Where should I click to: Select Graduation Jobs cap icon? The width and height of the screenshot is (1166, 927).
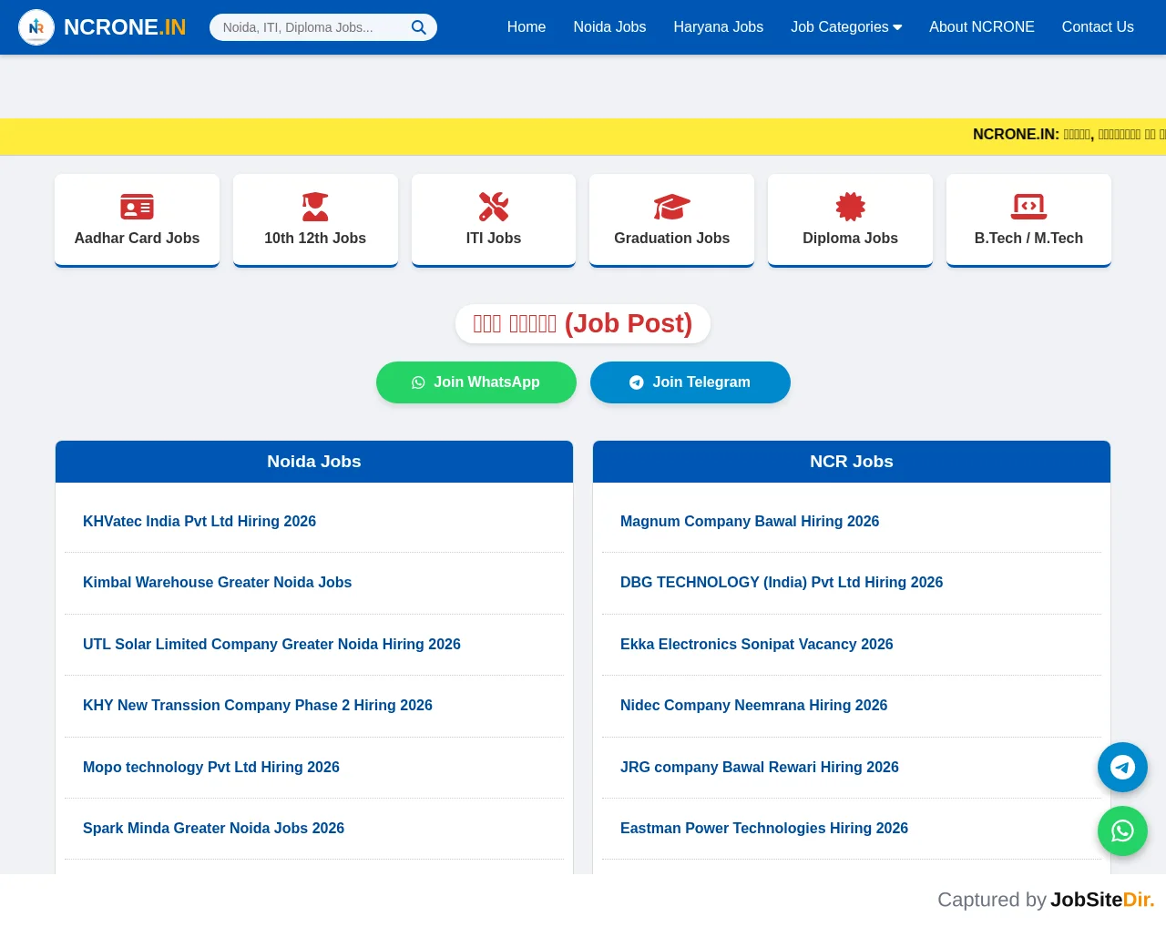[672, 207]
